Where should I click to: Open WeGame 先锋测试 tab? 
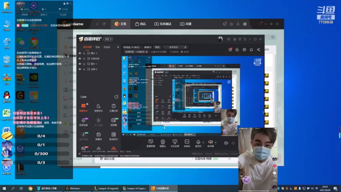pyautogui.click(x=163, y=24)
